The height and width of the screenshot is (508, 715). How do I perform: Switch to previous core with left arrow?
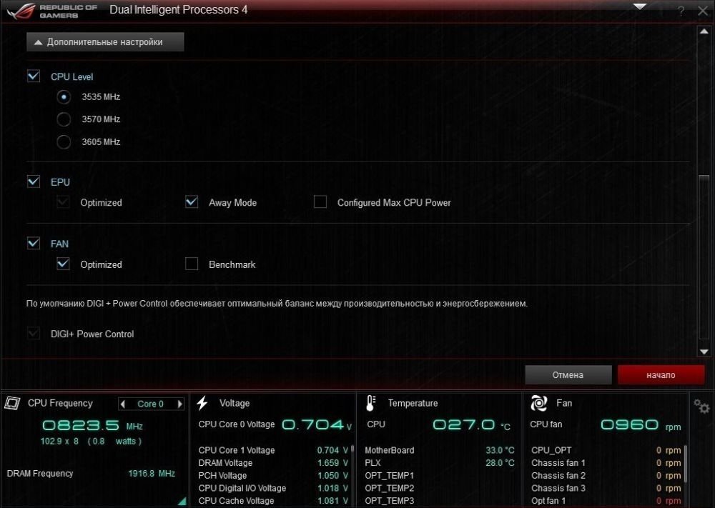[123, 404]
